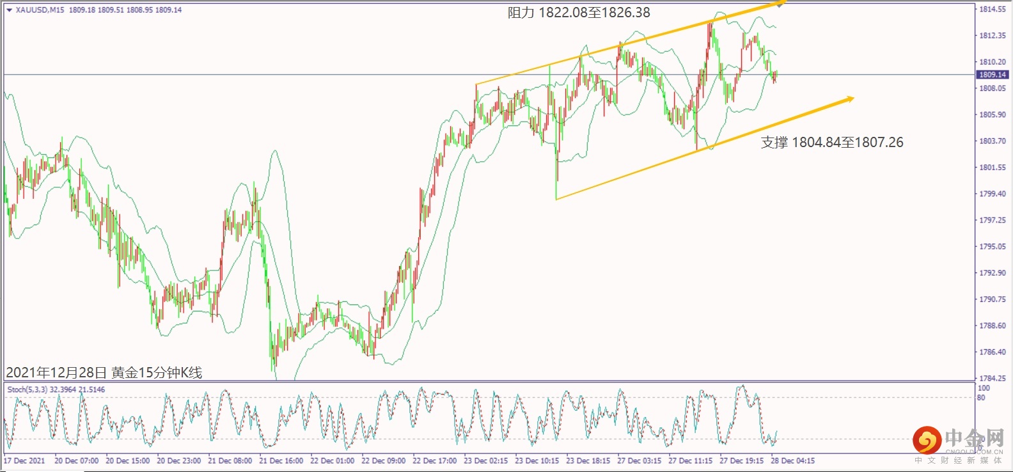Click the 1786.40 price axis label
This screenshot has width=1013, height=472.
[x=993, y=352]
